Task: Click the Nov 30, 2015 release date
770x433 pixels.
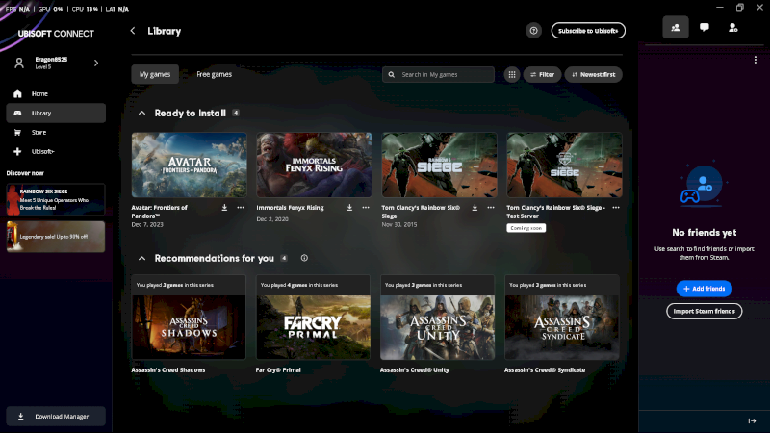Action: click(399, 225)
